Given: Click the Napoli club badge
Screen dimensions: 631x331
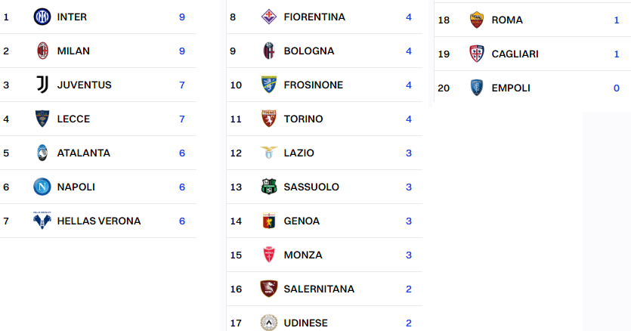Looking at the screenshot, I should [x=42, y=187].
